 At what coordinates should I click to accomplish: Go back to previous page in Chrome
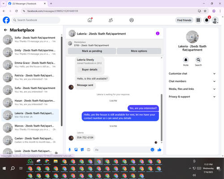pyautogui.click(x=4, y=11)
